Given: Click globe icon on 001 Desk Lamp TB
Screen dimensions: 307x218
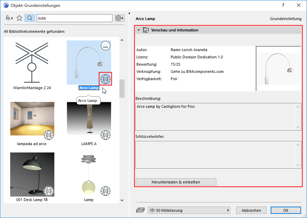Looking at the screenshot, I should (x=49, y=191).
